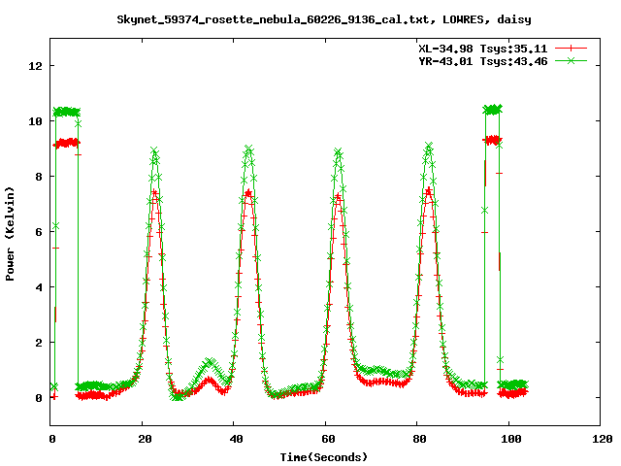
Task: Click the x-axis tick label 60
Action: tap(328, 439)
